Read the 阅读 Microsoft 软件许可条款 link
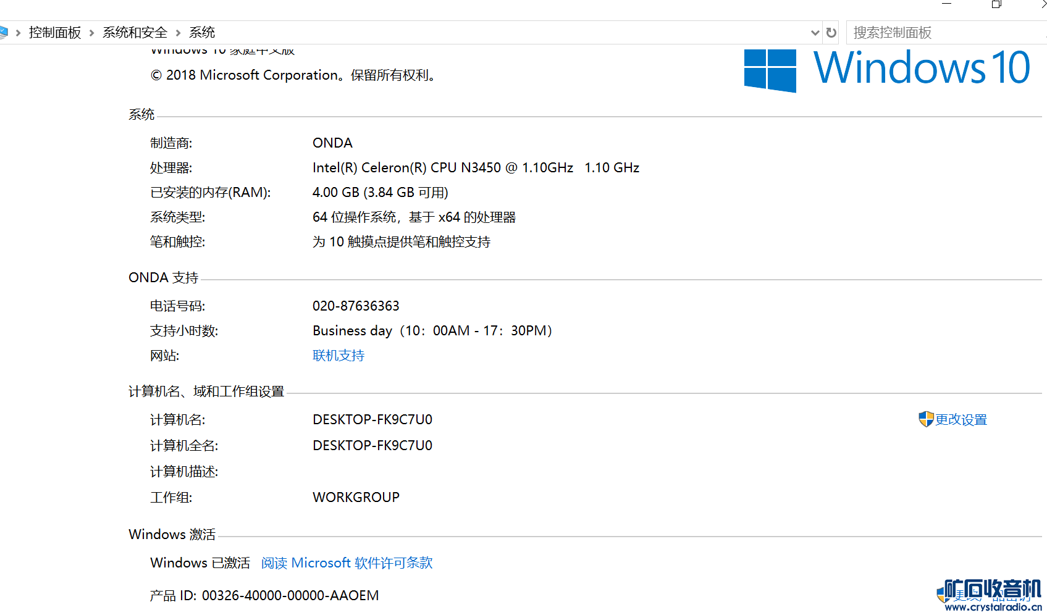The width and height of the screenshot is (1047, 615). click(347, 563)
